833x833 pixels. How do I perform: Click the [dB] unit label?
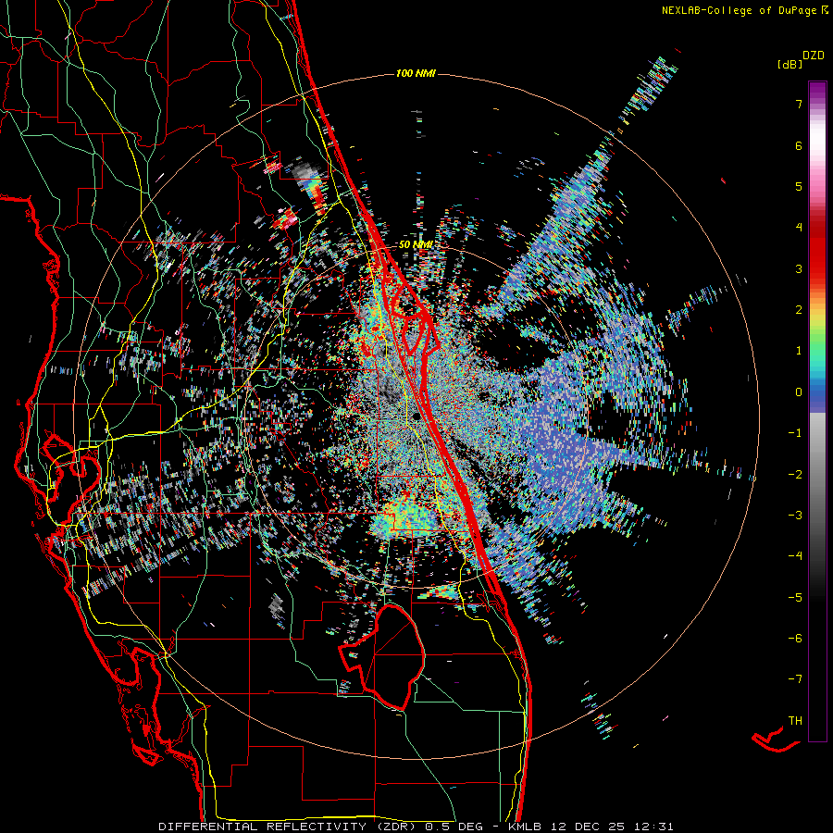coord(790,64)
